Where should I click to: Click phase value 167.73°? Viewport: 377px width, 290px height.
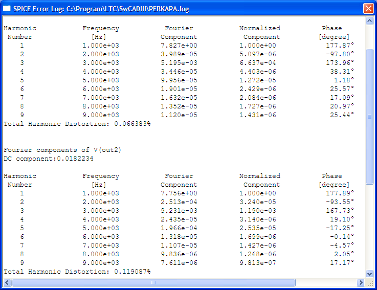[340, 210]
